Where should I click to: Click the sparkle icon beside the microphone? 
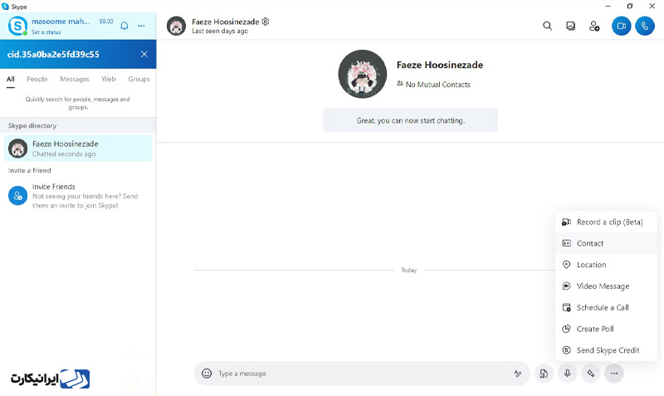coord(590,373)
